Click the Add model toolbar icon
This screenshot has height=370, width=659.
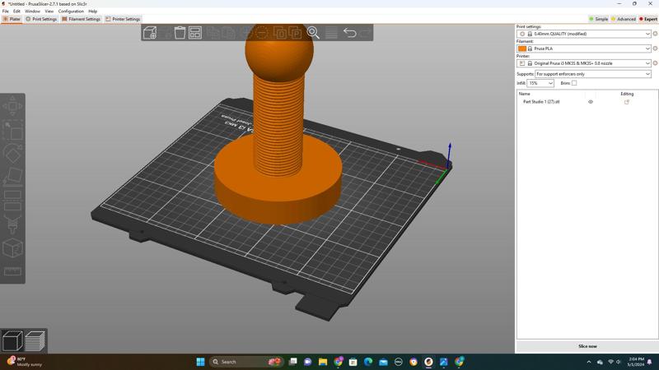coord(150,33)
